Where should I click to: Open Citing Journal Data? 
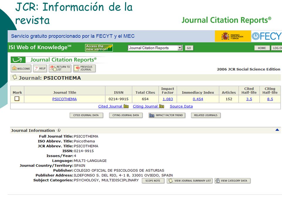(126, 115)
